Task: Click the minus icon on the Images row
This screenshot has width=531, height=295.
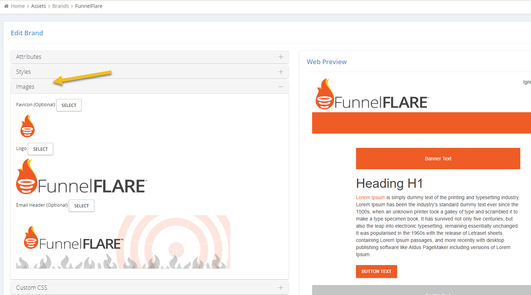Action: (281, 87)
